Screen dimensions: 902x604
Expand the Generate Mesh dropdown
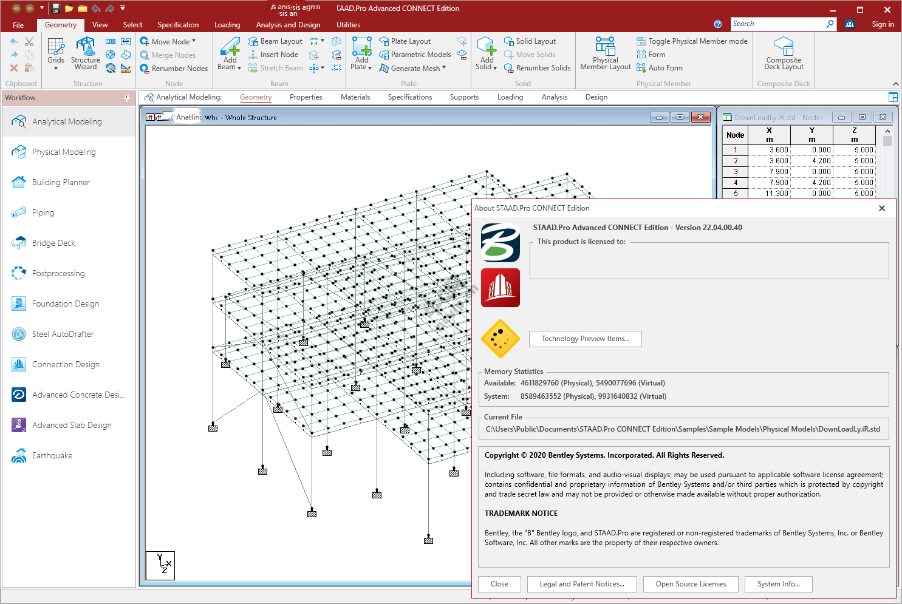pyautogui.click(x=444, y=68)
